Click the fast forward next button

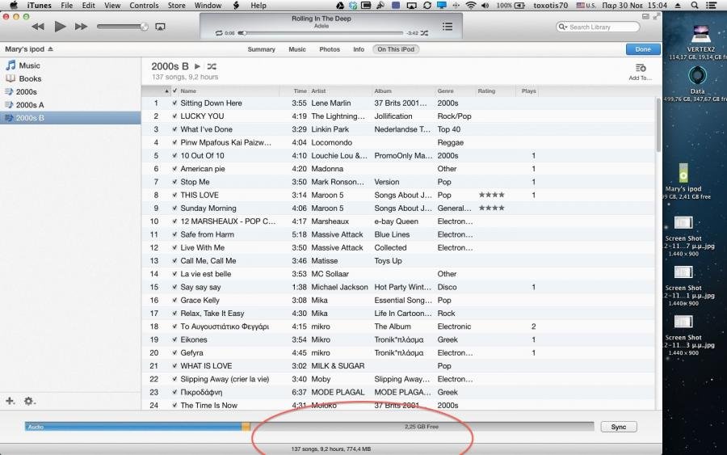coord(81,27)
